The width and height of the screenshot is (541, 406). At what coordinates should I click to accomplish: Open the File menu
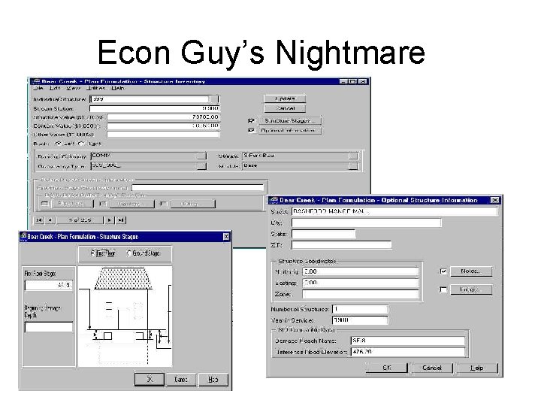[38, 89]
